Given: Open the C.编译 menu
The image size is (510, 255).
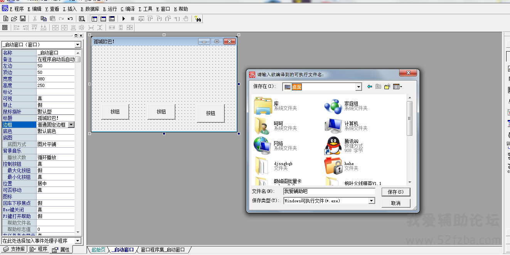Looking at the screenshot, I should click(x=128, y=9).
